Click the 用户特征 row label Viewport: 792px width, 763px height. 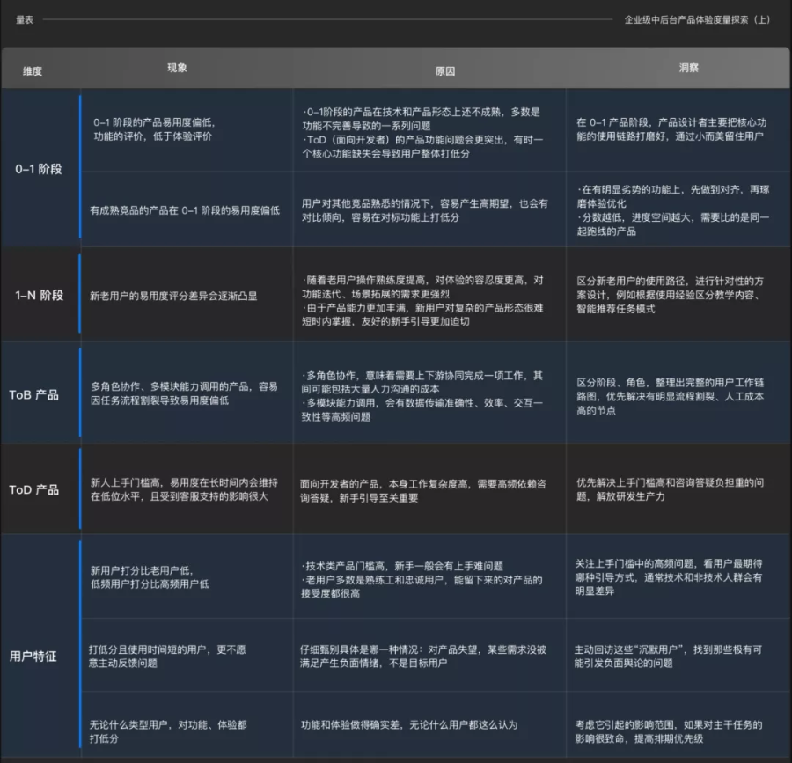(x=34, y=656)
